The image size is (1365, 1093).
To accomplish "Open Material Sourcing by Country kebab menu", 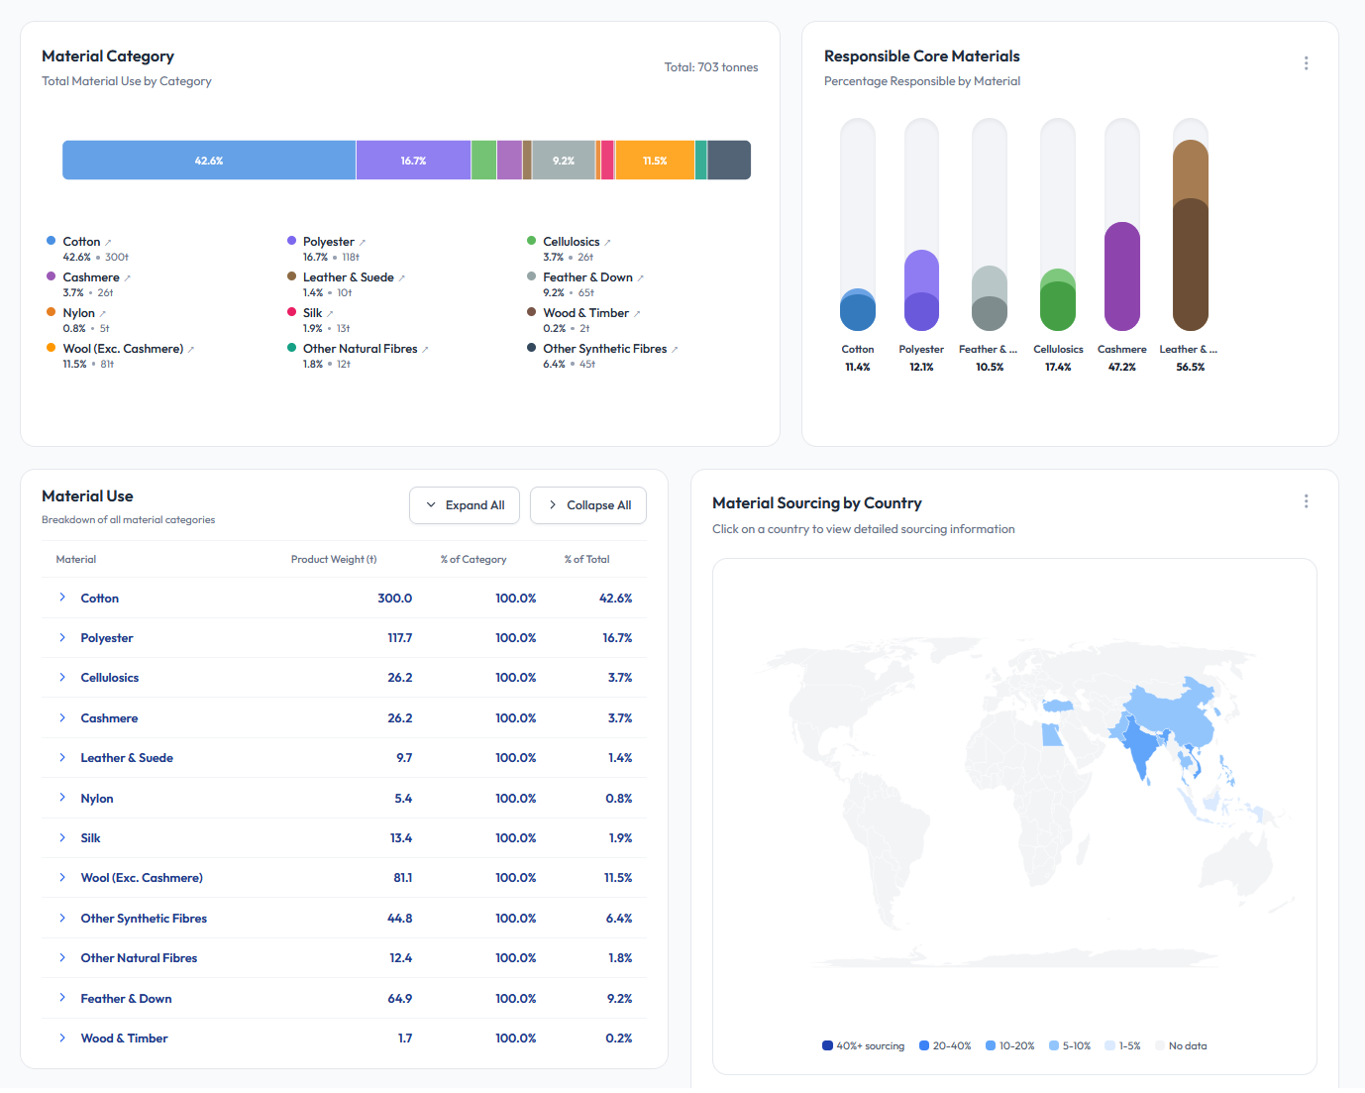I will (1306, 501).
